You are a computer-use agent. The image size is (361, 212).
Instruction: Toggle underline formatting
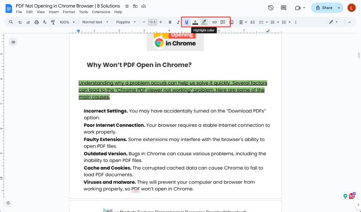pyautogui.click(x=186, y=22)
